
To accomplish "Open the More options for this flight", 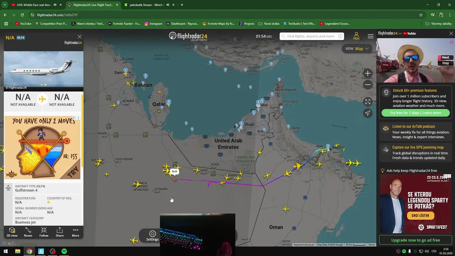I will [75, 232].
